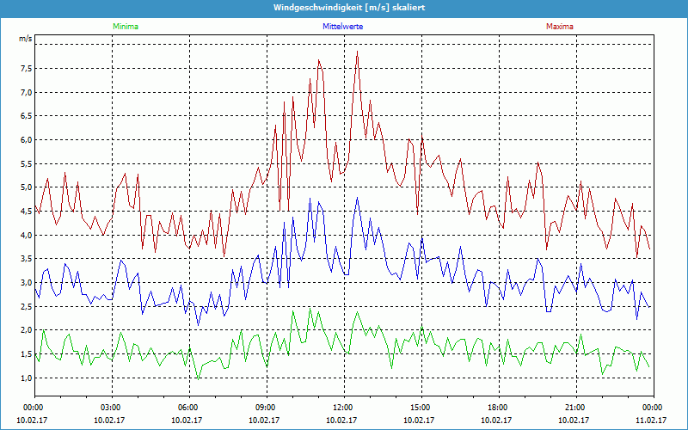Image resolution: width=688 pixels, height=430 pixels.
Task: Click the highest blue Mittelwerte peak
Action: pos(357,198)
